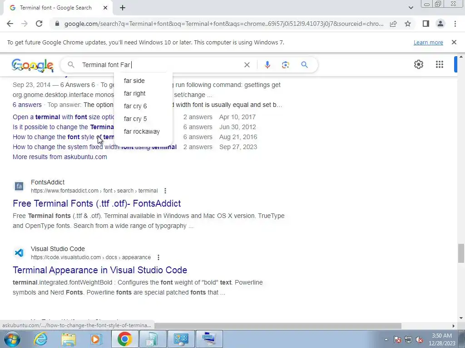The image size is (465, 348).
Task: Open the Chrome side panel
Action: 426,24
